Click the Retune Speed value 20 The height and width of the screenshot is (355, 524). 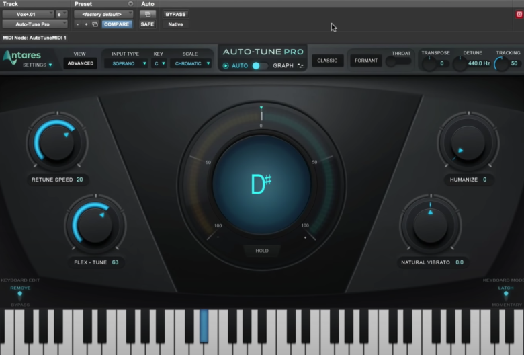click(79, 180)
